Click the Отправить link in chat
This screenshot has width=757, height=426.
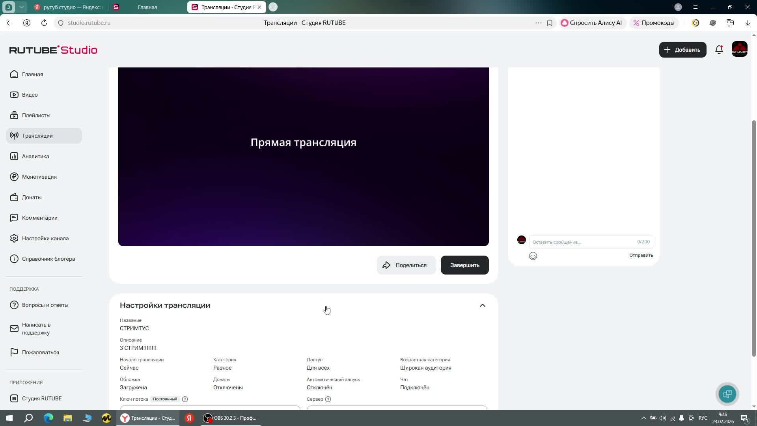[x=641, y=255]
